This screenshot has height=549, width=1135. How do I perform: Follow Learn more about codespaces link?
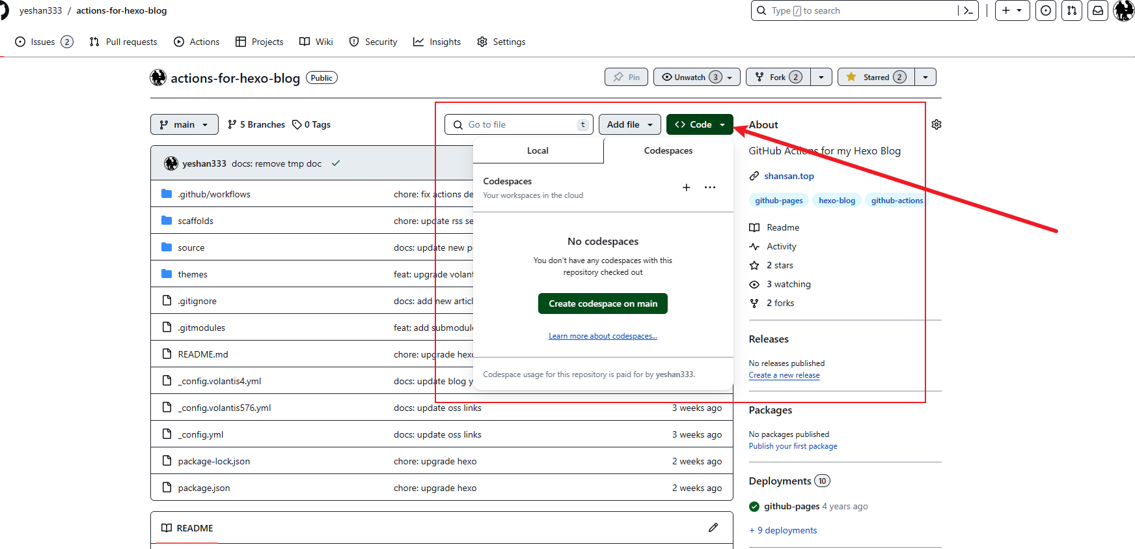(603, 336)
